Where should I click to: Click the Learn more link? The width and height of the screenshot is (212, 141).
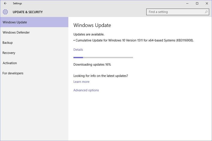point(81,82)
